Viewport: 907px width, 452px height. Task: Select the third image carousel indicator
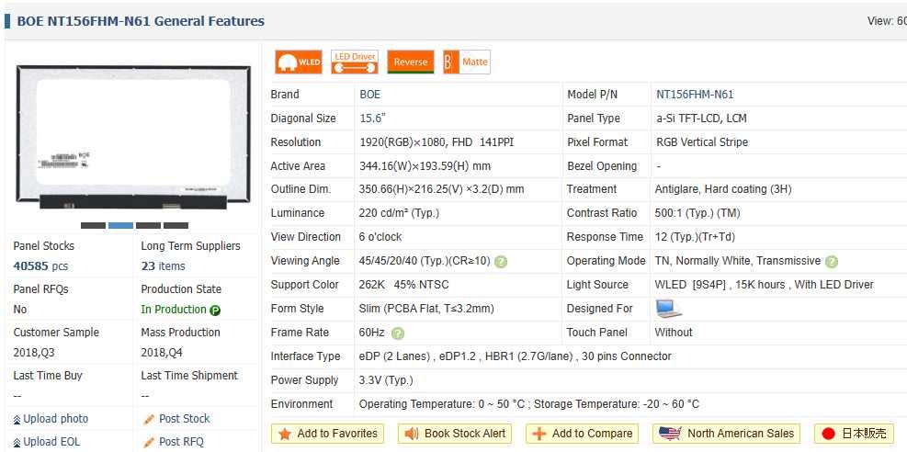[148, 225]
